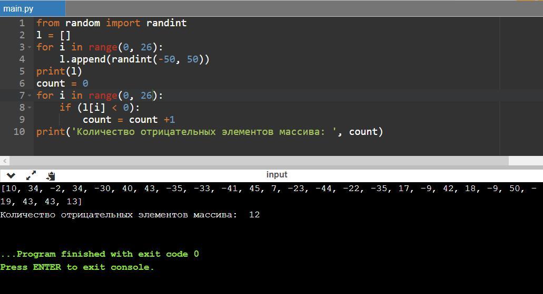Collapse the console with the chevron icon
The width and height of the screenshot is (543, 294).
pos(11,176)
